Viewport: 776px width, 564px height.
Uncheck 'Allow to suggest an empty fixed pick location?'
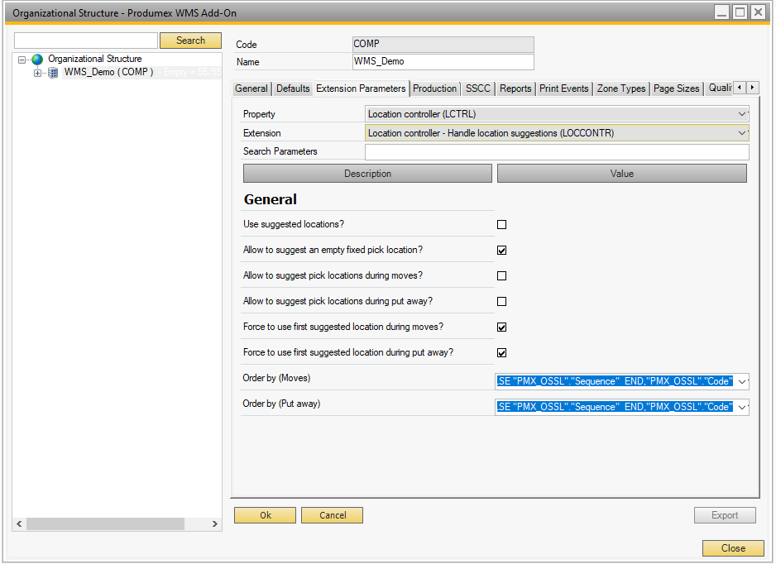[501, 251]
